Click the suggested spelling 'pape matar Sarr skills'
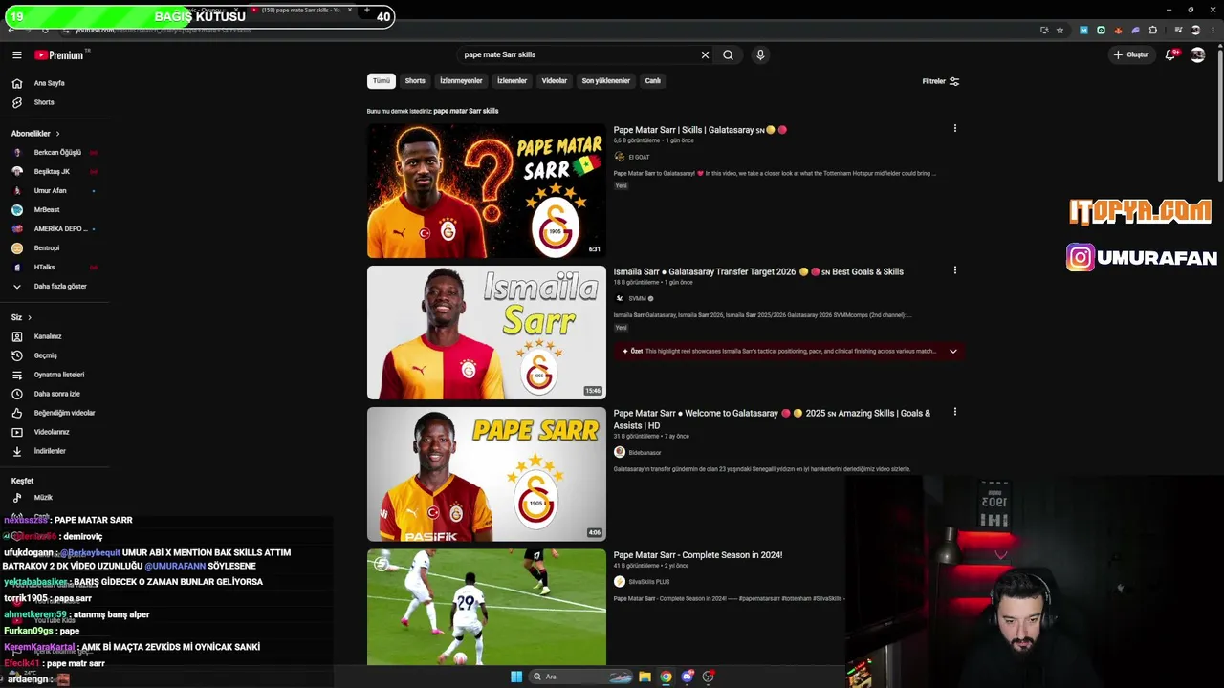This screenshot has height=688, width=1224. click(x=466, y=111)
